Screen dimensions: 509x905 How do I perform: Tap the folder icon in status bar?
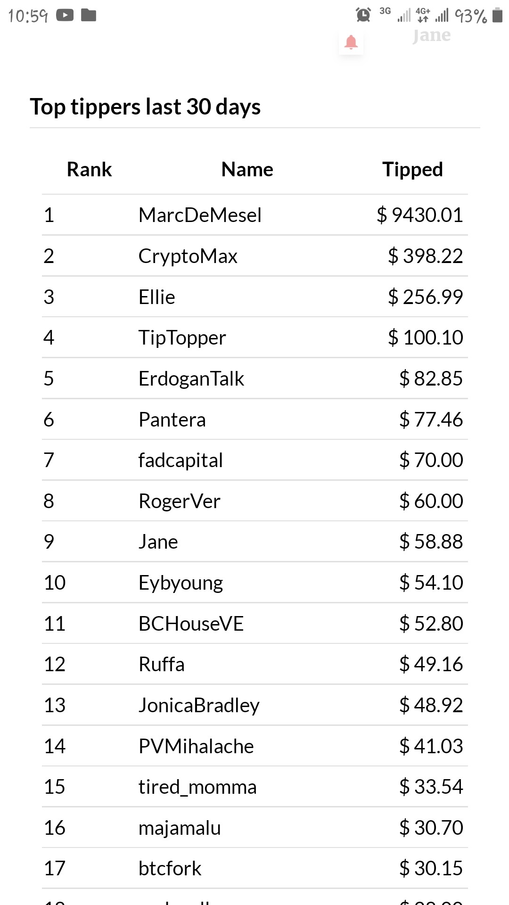pos(89,16)
